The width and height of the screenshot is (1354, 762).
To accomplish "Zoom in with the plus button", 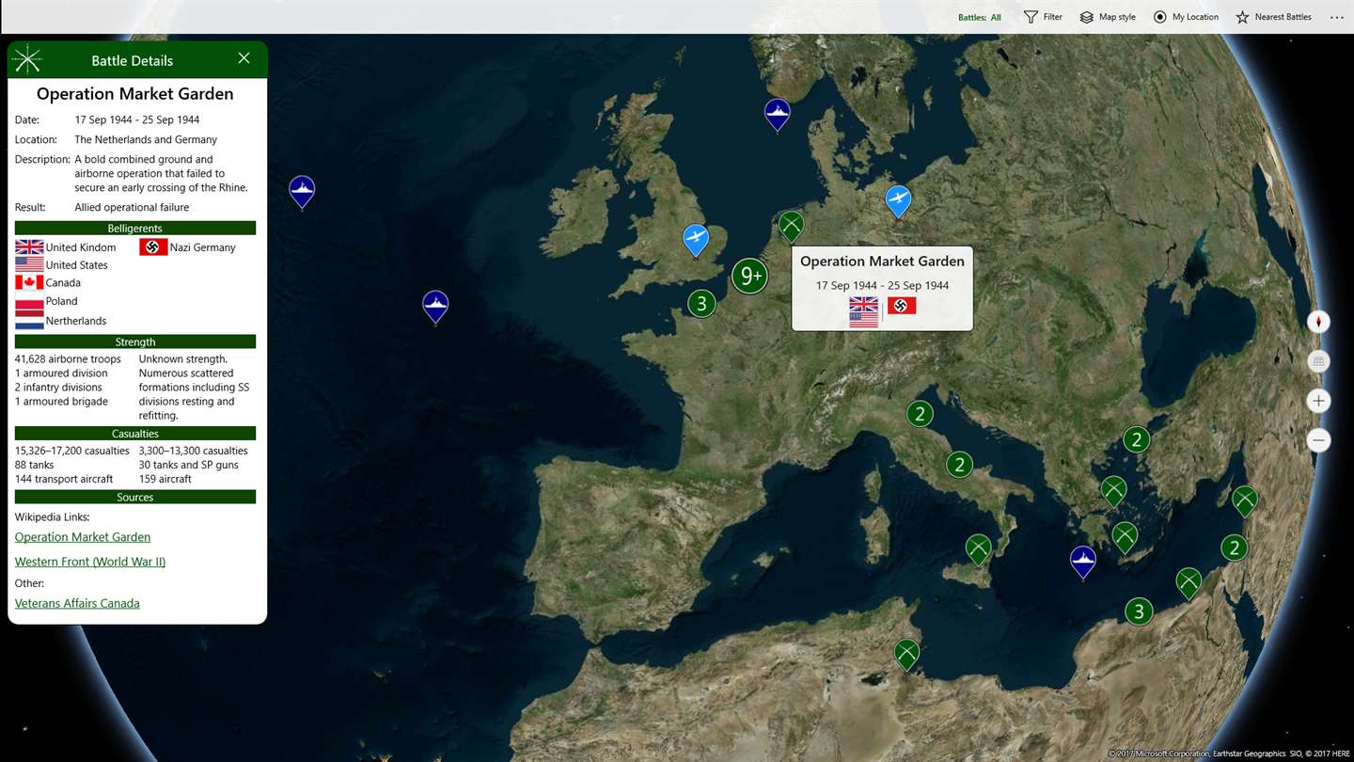I will (1318, 401).
